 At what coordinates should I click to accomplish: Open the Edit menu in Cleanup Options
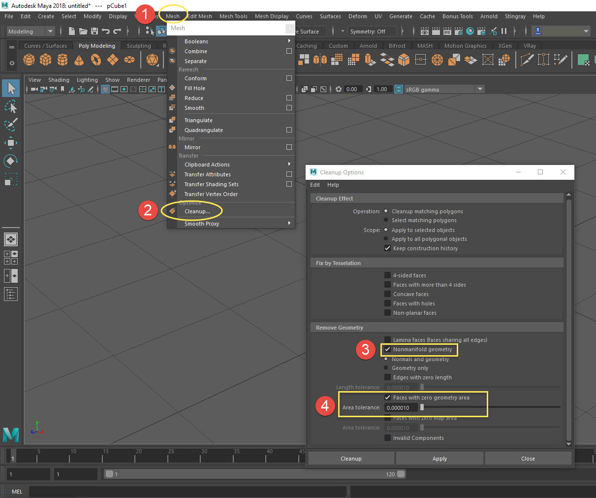(x=315, y=185)
